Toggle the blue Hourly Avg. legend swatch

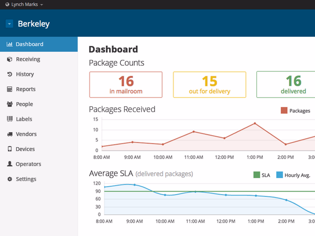279,175
